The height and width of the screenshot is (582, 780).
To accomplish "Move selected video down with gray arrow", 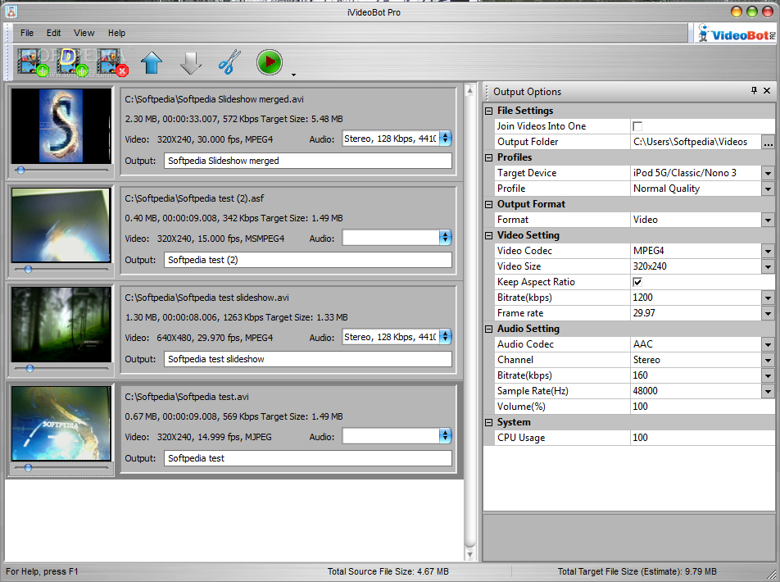I will [x=191, y=63].
